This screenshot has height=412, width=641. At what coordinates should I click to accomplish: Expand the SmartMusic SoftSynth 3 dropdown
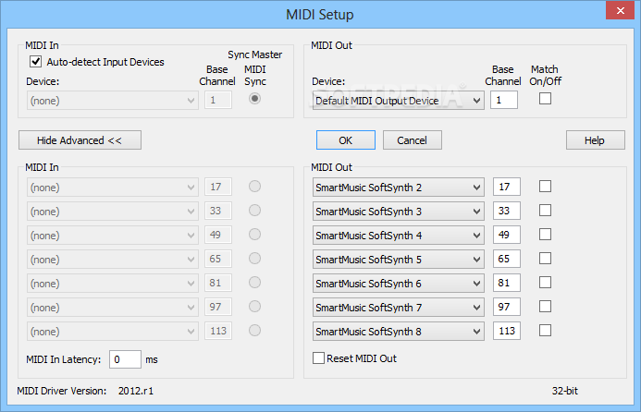(398, 212)
